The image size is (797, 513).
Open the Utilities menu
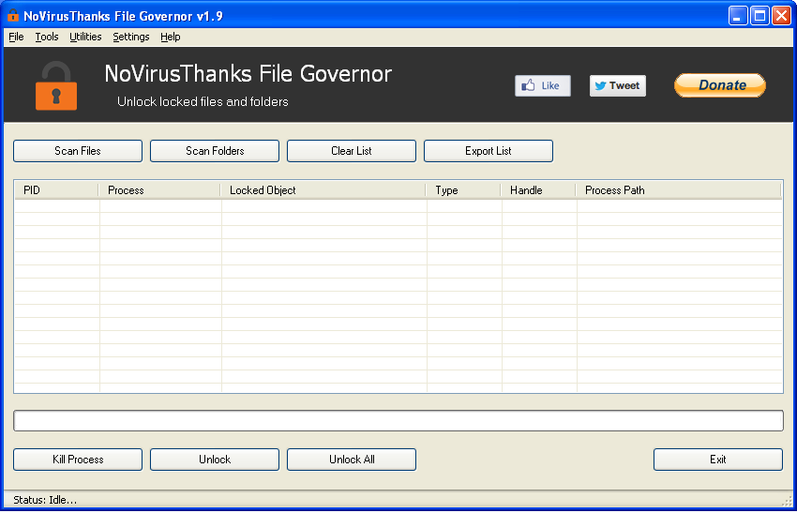[85, 37]
